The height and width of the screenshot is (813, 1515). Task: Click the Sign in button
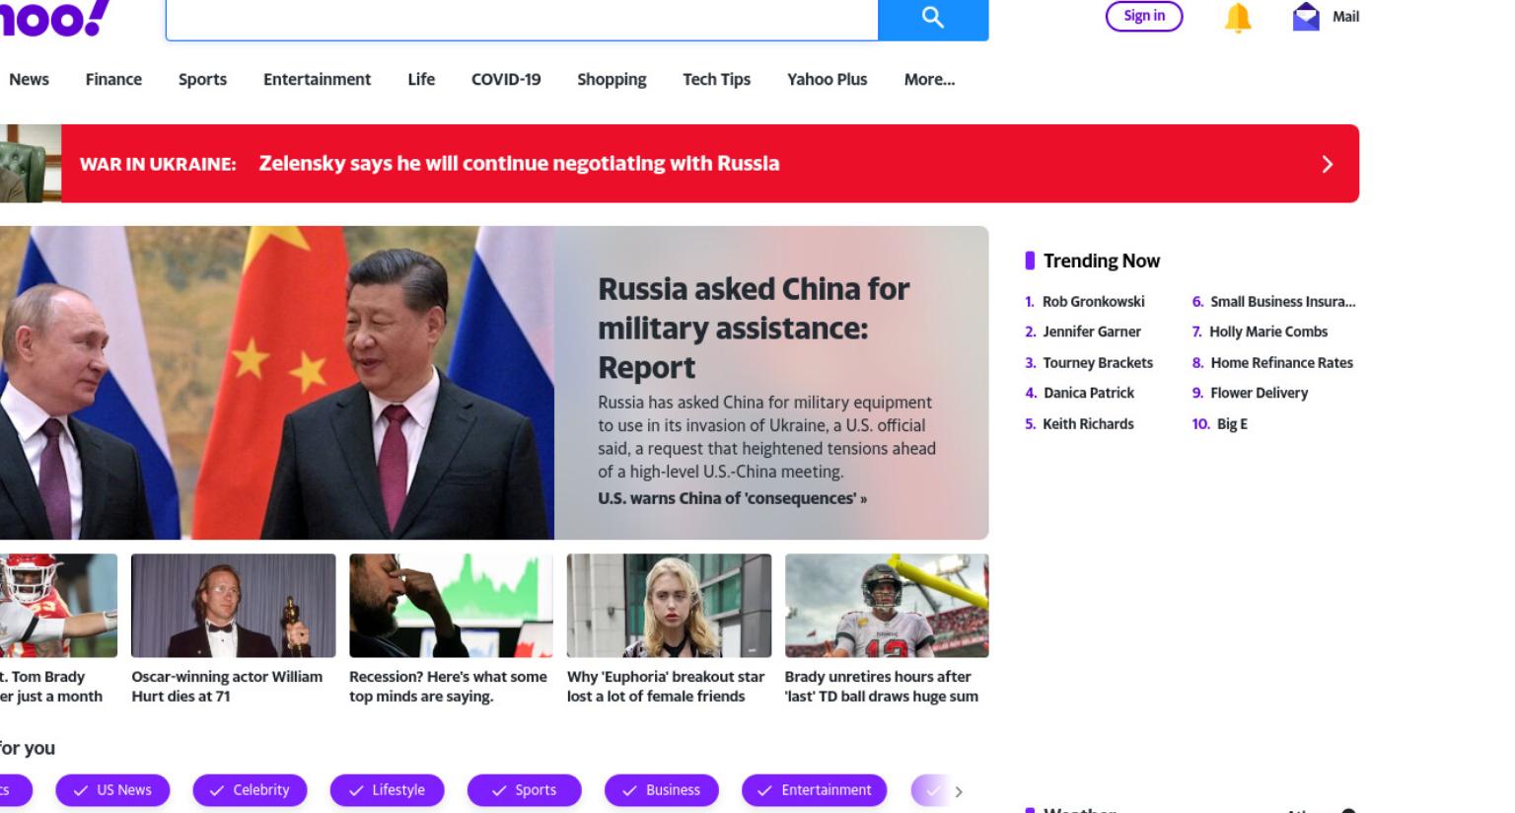[1144, 16]
